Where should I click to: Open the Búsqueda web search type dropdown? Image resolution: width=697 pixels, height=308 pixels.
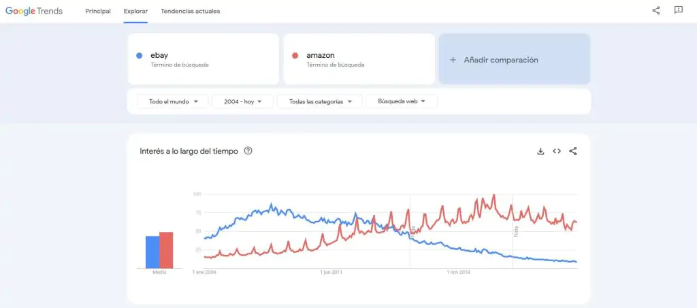point(402,101)
